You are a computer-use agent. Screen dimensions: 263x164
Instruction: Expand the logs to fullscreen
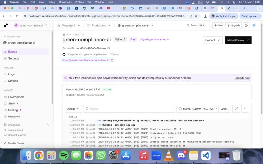click(x=236, y=109)
